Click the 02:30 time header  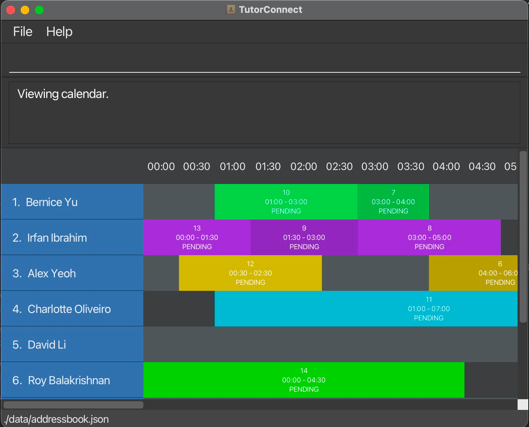[x=339, y=166]
